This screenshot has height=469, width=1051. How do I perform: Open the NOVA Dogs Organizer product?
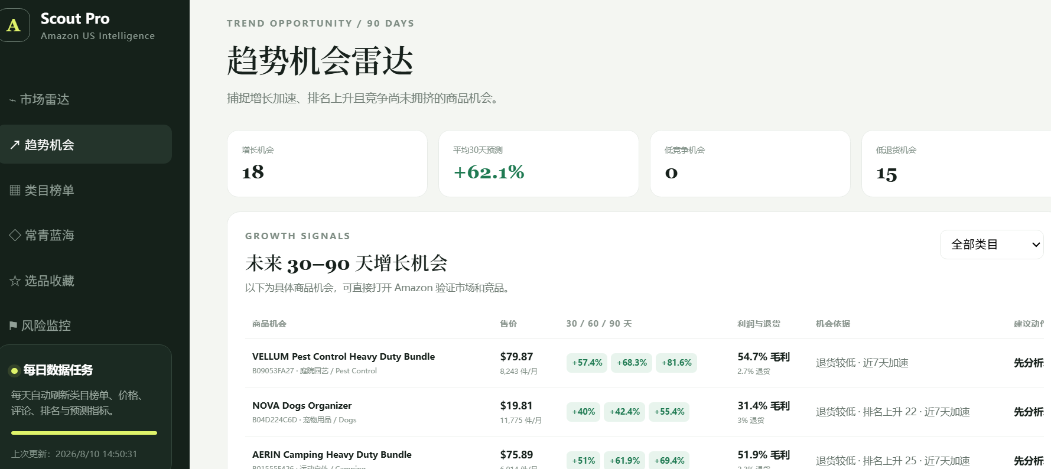point(302,406)
